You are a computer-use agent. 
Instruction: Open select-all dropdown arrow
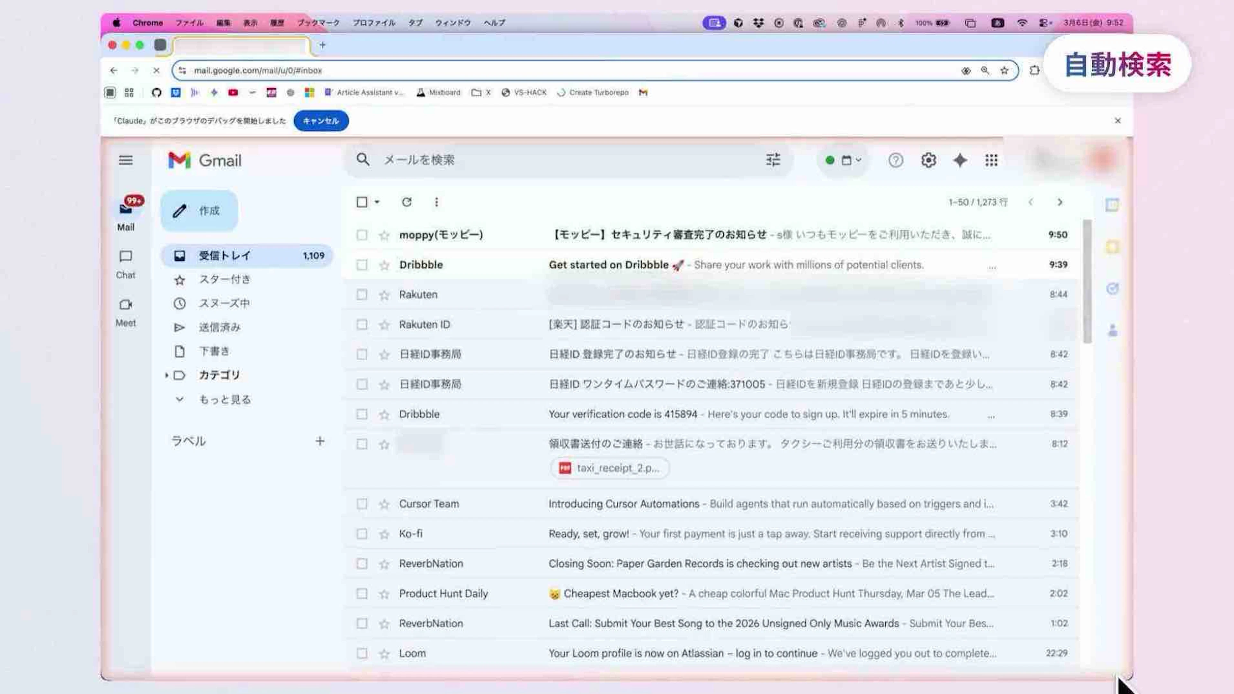tap(377, 202)
